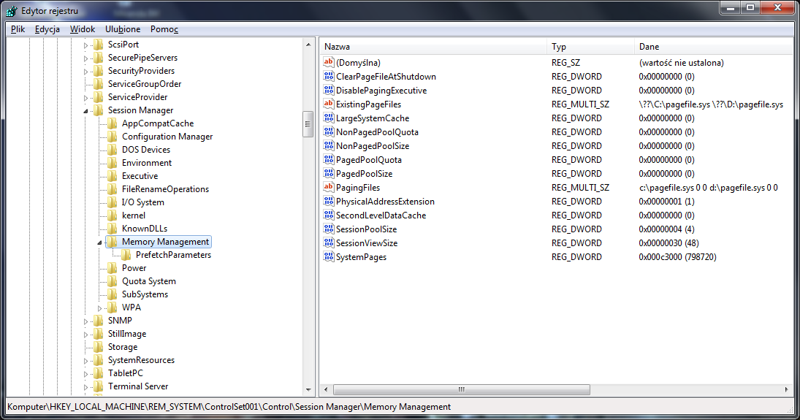
Task: Select the SystemResources key
Action: [x=141, y=360]
